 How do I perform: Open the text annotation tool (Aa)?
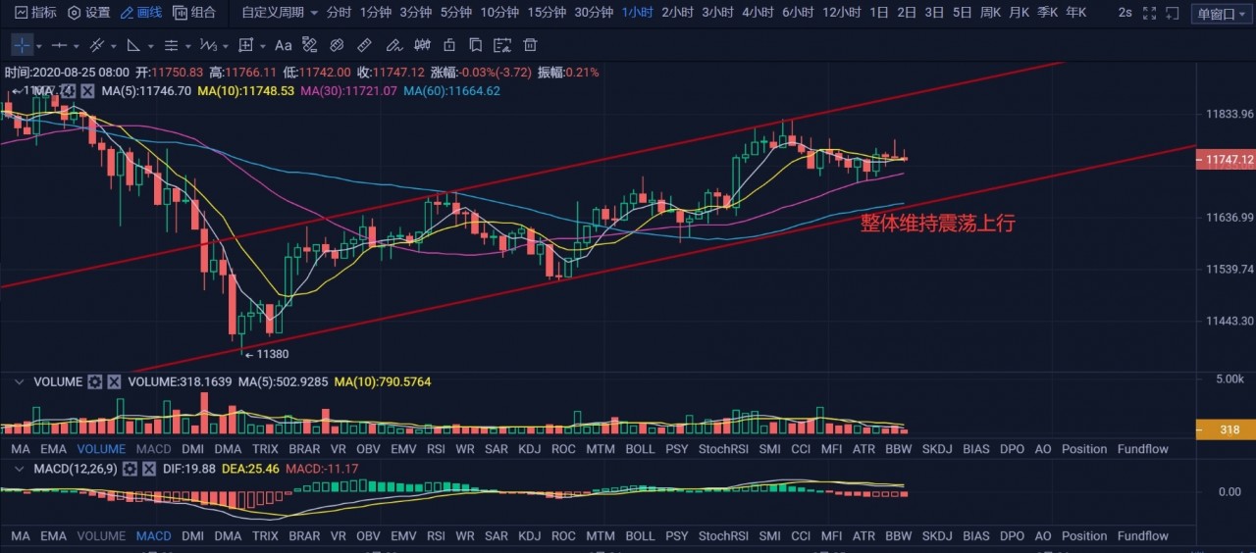pos(283,45)
